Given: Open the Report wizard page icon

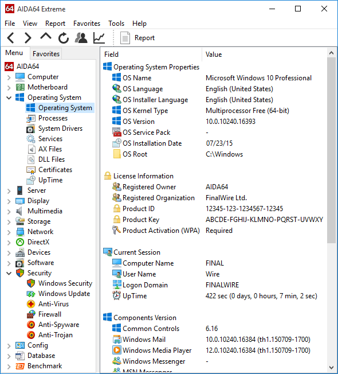Looking at the screenshot, I should coord(125,38).
